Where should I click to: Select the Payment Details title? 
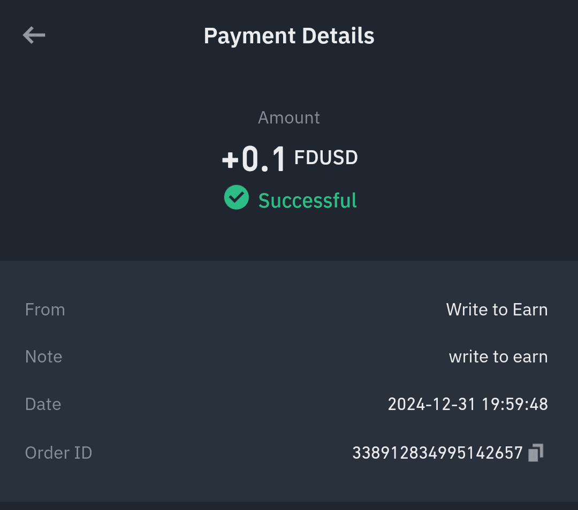click(x=289, y=36)
